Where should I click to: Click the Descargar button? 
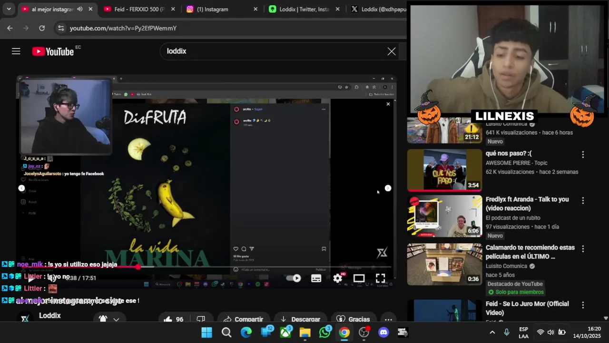(300, 319)
